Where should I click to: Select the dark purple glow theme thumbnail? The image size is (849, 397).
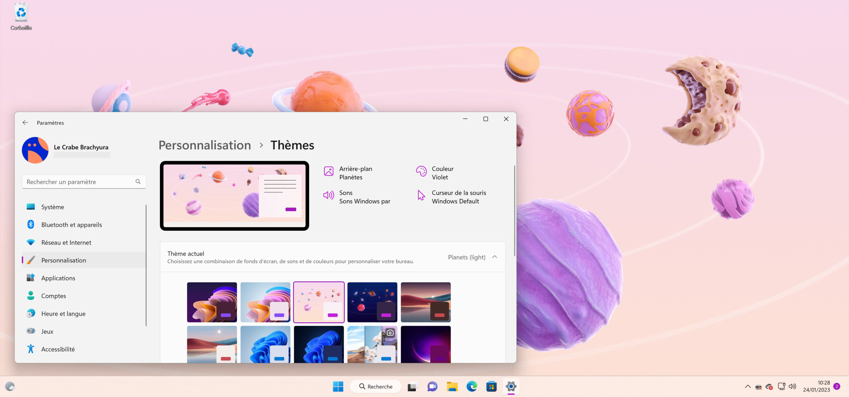coord(426,344)
